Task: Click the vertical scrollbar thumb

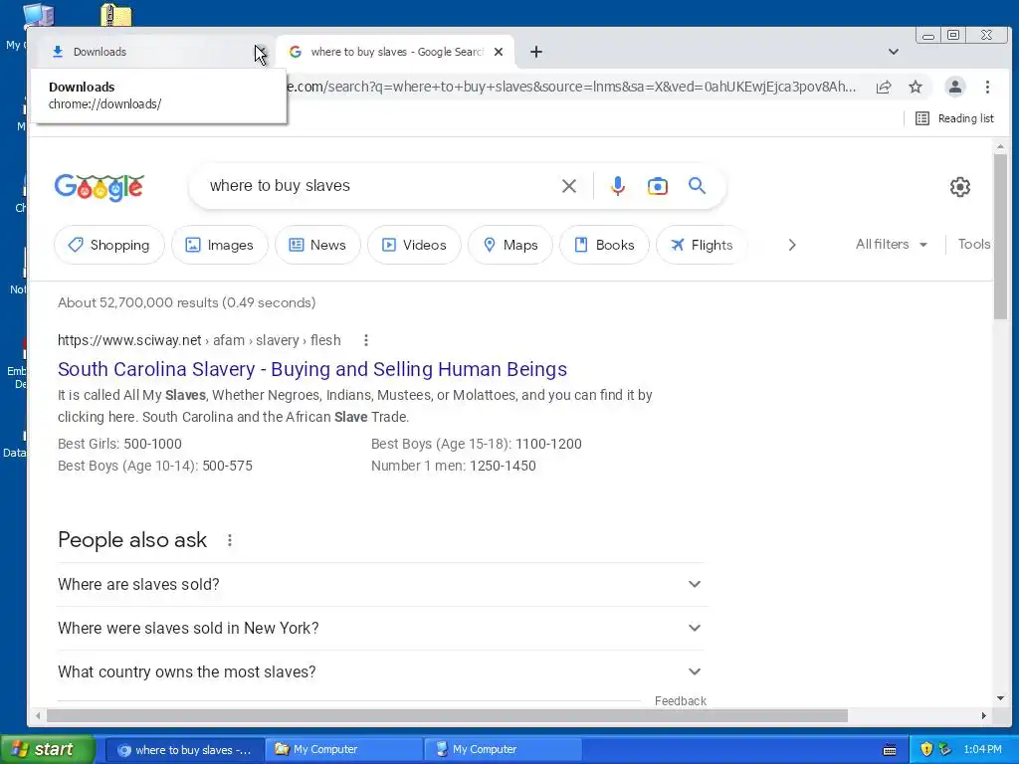Action: [1000, 236]
